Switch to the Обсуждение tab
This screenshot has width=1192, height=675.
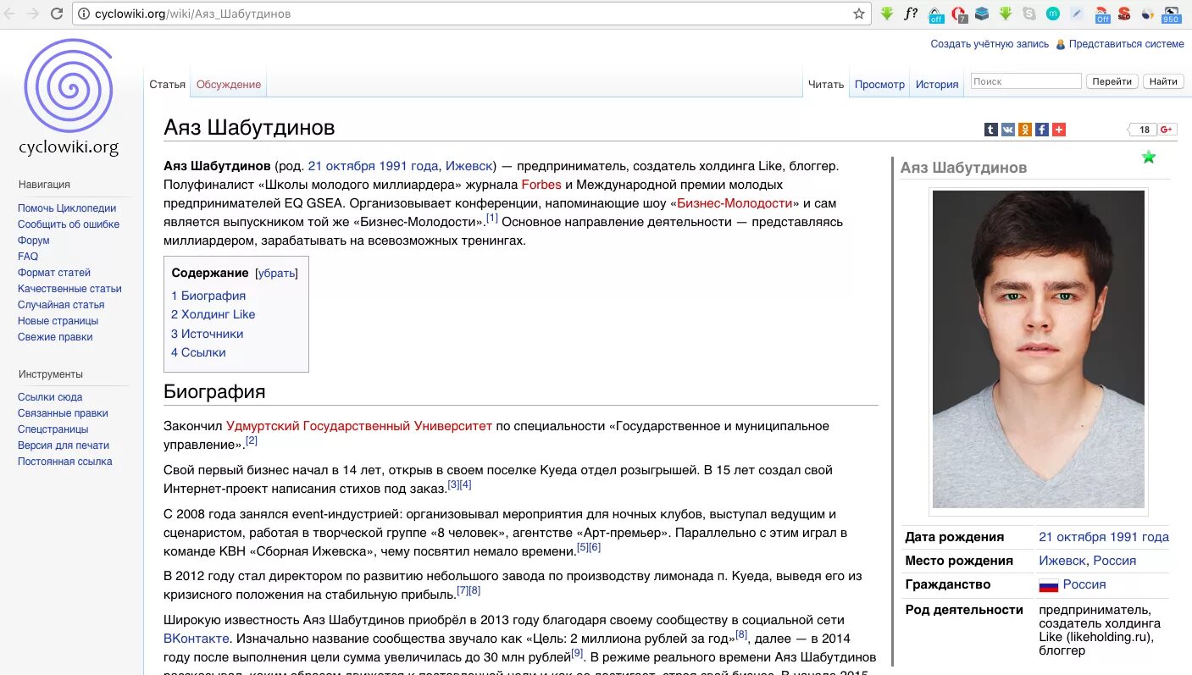pos(229,85)
